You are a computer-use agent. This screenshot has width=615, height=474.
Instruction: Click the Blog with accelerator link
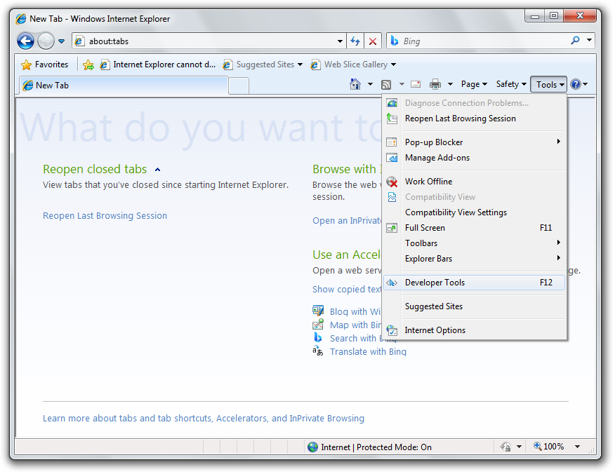355,312
